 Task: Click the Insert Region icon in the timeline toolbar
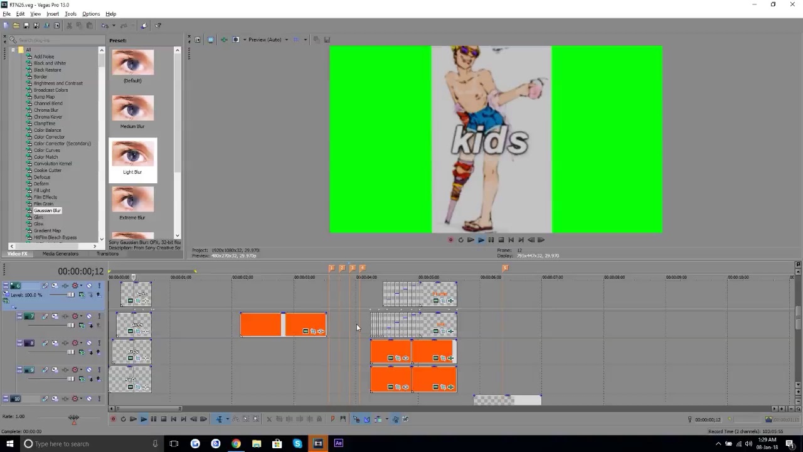[x=343, y=419]
